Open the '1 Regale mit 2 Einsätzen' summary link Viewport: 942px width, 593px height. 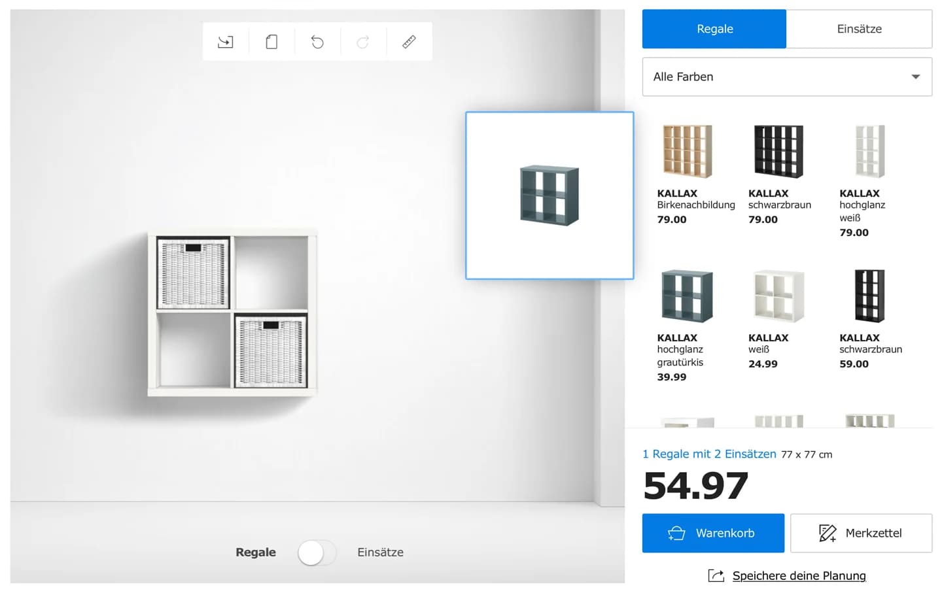(709, 454)
